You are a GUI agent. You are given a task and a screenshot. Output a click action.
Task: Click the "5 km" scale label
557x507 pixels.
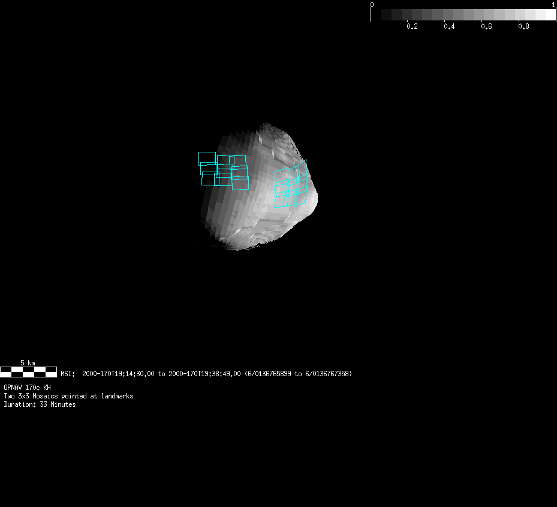point(28,363)
